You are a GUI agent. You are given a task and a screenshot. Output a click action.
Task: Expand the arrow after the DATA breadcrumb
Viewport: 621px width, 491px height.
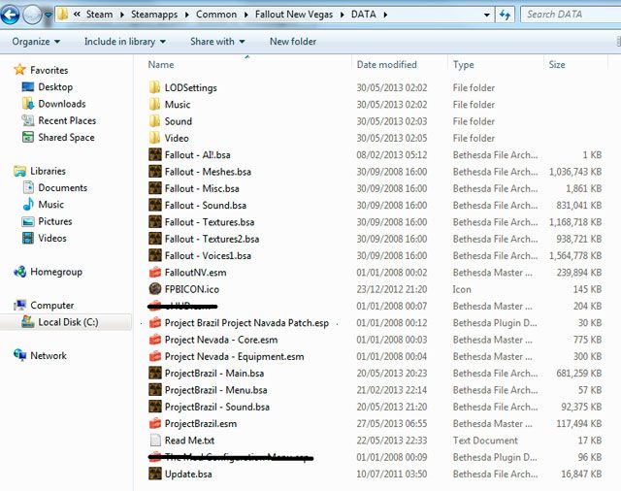[385, 16]
